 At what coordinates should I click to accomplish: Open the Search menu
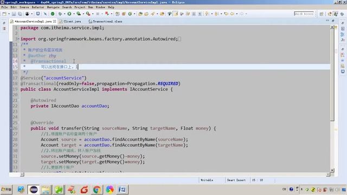pyautogui.click(x=67, y=7)
